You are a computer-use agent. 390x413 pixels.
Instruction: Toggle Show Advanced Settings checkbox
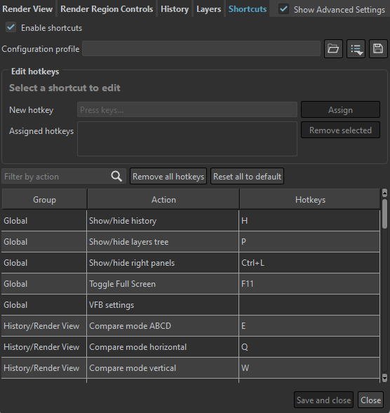pos(284,9)
